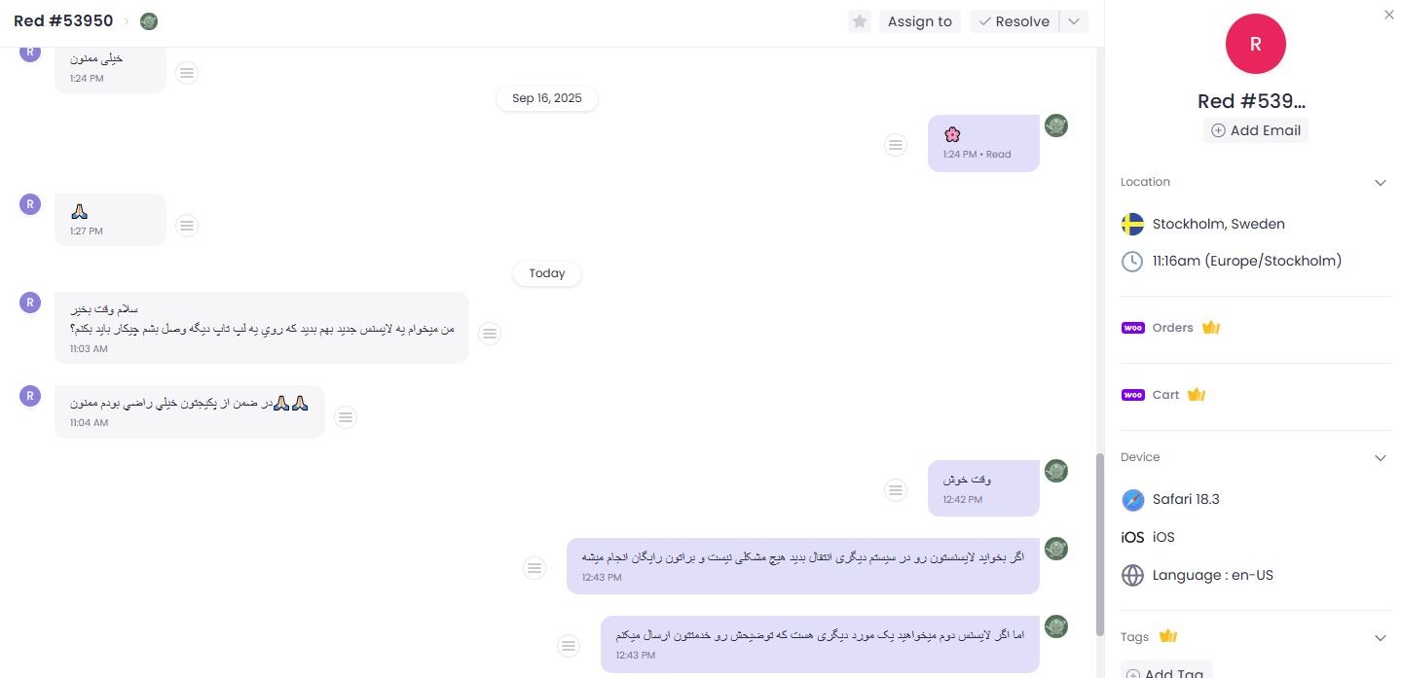
Task: Open message menu next to 11:04 AM message
Action: 346,417
